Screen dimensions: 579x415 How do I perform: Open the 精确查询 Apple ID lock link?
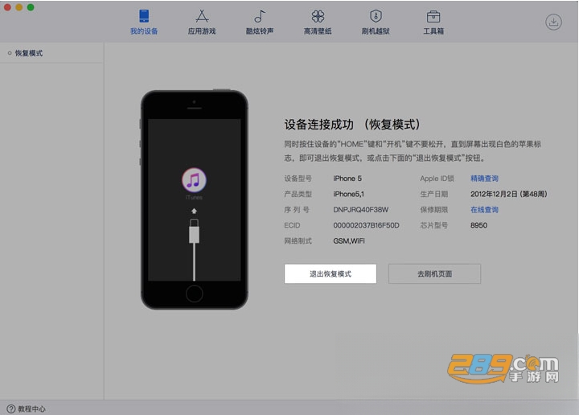tap(484, 179)
